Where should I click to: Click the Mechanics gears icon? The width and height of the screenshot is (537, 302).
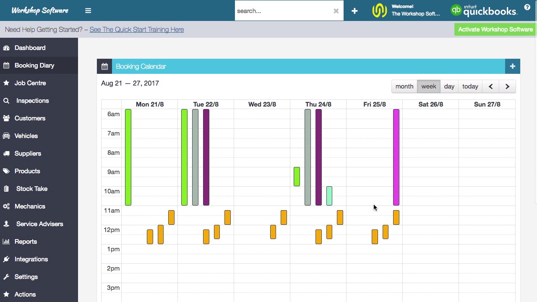[x=6, y=206]
